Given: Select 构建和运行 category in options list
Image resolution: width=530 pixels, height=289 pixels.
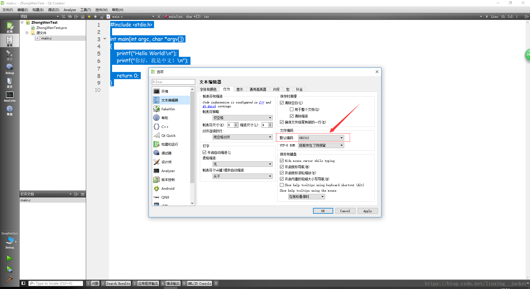Looking at the screenshot, I should pos(171,144).
